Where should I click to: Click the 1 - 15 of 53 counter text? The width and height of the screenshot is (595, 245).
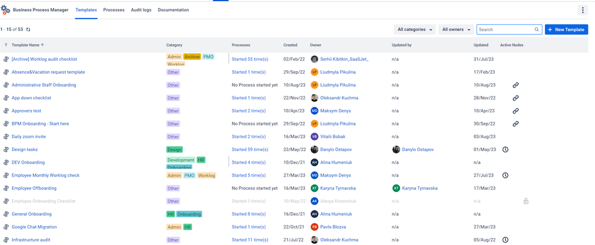pyautogui.click(x=11, y=29)
